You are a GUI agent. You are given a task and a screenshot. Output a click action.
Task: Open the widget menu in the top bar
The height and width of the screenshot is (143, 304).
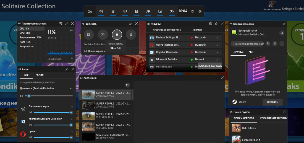tap(90, 11)
